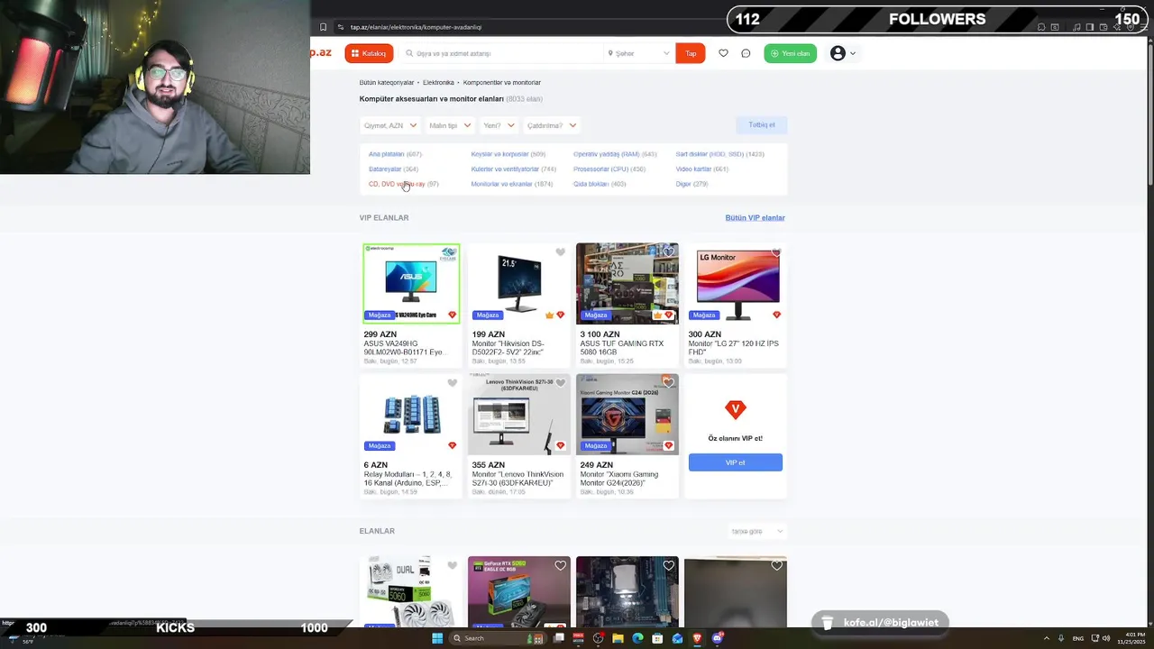Viewport: 1154px width, 649px height.
Task: Open Brave browser taskbar icon
Action: (x=698, y=638)
